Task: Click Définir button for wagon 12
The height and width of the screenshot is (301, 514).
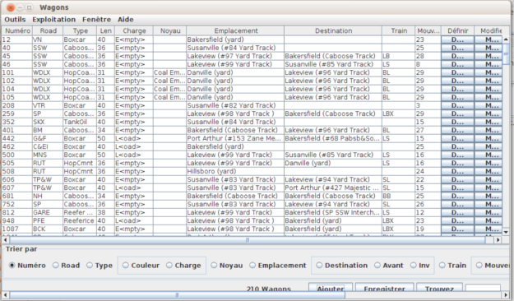Action: pos(457,39)
